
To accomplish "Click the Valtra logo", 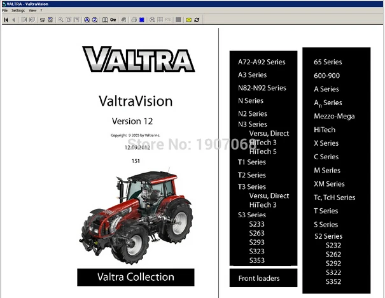I will click(x=139, y=59).
